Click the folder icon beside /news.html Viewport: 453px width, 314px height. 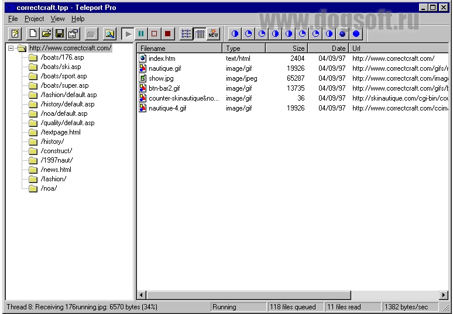[x=33, y=170]
